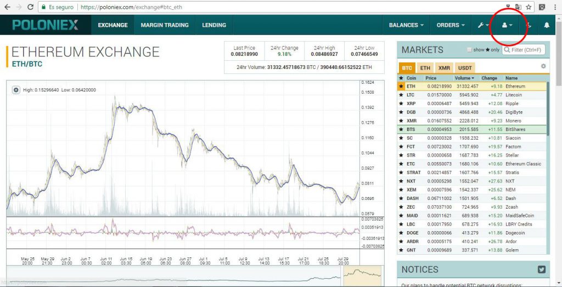Image resolution: width=562 pixels, height=287 pixels.
Task: Click the Poloniex logo
Action: click(45, 25)
